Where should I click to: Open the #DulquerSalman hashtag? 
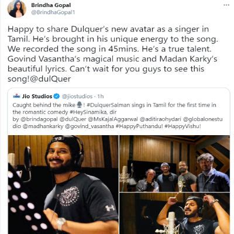108,105
